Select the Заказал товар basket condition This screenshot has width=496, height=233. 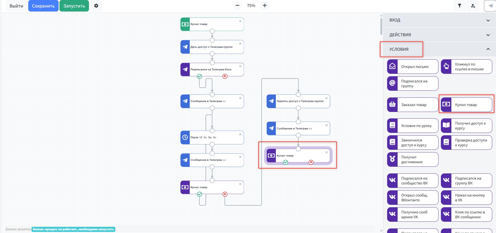(413, 105)
